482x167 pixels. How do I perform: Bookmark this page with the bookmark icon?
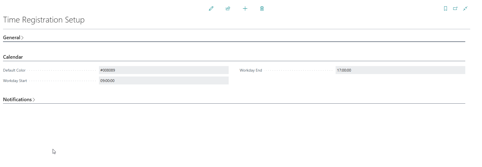click(446, 9)
